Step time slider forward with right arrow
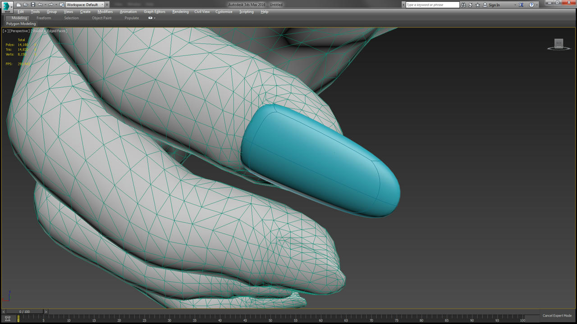The image size is (577, 324). tap(46, 311)
